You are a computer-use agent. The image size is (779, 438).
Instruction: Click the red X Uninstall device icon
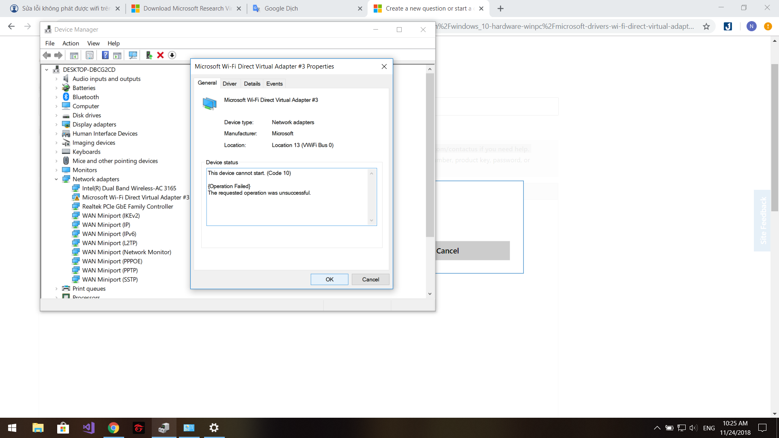tap(160, 55)
